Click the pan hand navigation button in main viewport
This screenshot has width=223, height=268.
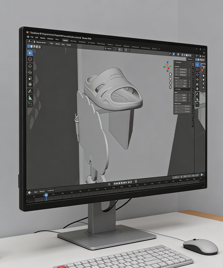pyautogui.click(x=171, y=79)
